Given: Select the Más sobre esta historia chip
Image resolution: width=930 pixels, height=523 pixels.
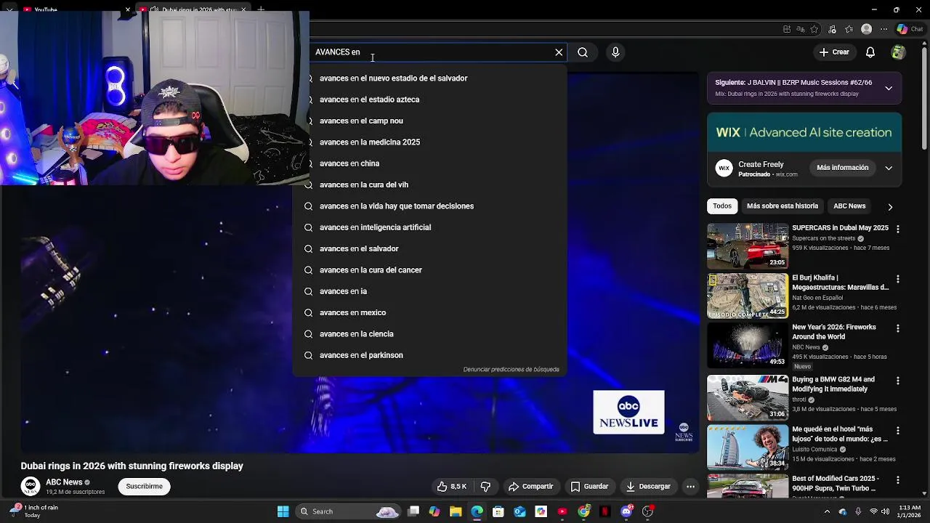Looking at the screenshot, I should click(x=782, y=206).
